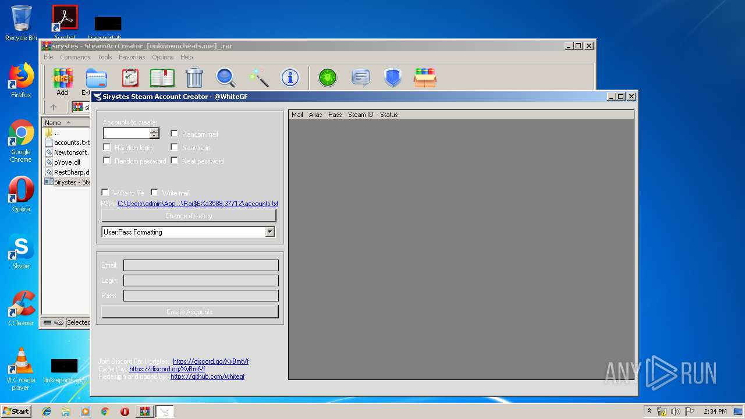
Task: Click the Delete trash can toolbar icon
Action: click(x=194, y=78)
